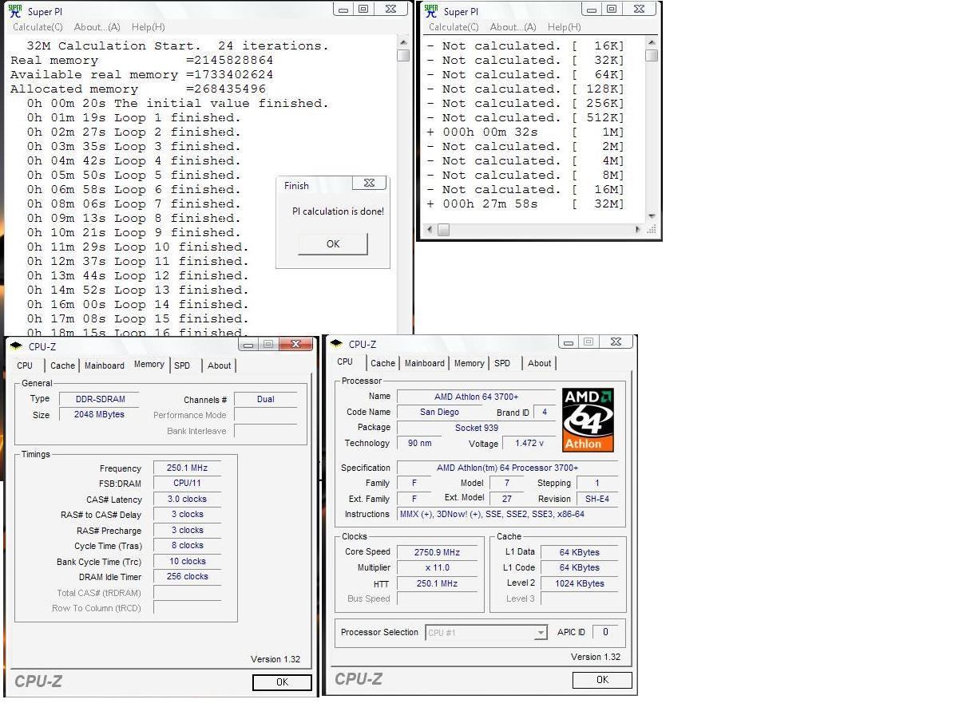Click the 'Loop 16 finished' log line
This screenshot has width=959, height=715.
tap(137, 332)
